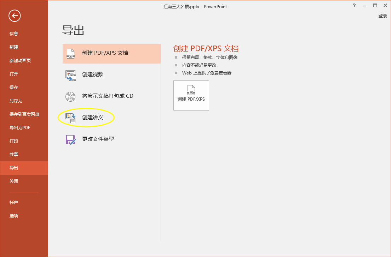Click the back arrow to exit Backstage view
This screenshot has width=391, height=257.
click(x=14, y=16)
